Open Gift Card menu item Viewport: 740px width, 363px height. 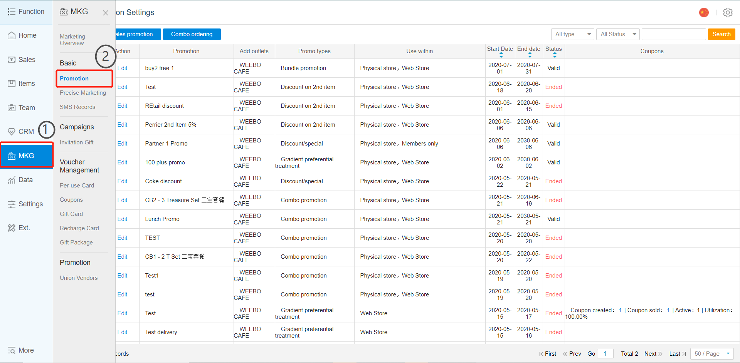point(71,214)
